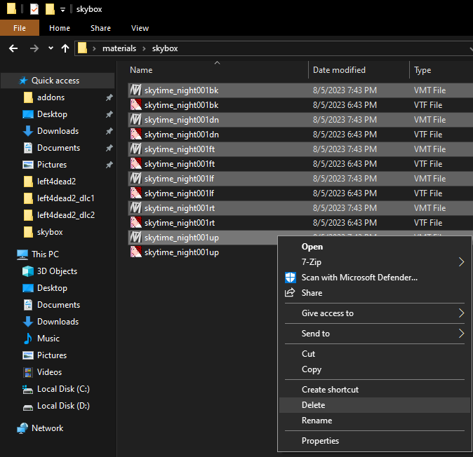Sort by the Name column header

click(141, 70)
